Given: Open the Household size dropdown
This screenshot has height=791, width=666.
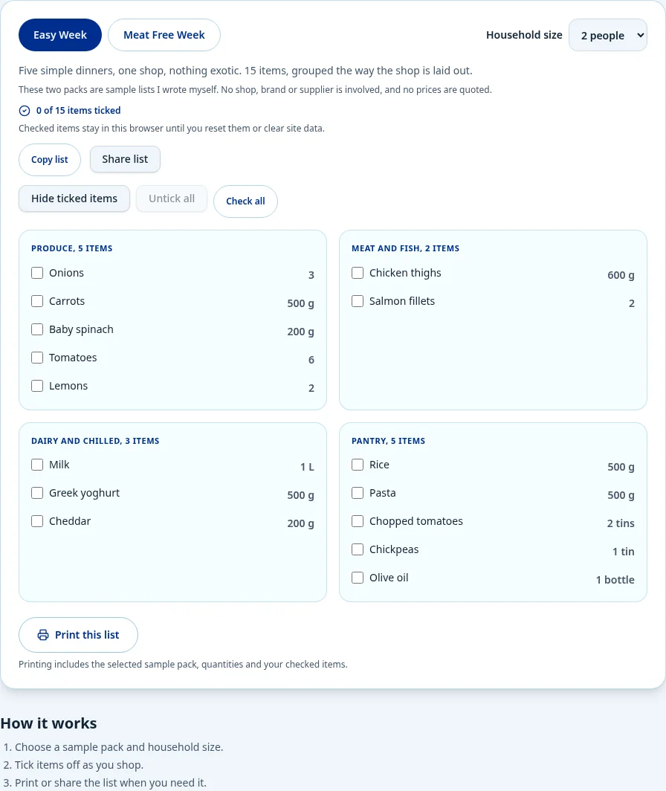Looking at the screenshot, I should (607, 36).
